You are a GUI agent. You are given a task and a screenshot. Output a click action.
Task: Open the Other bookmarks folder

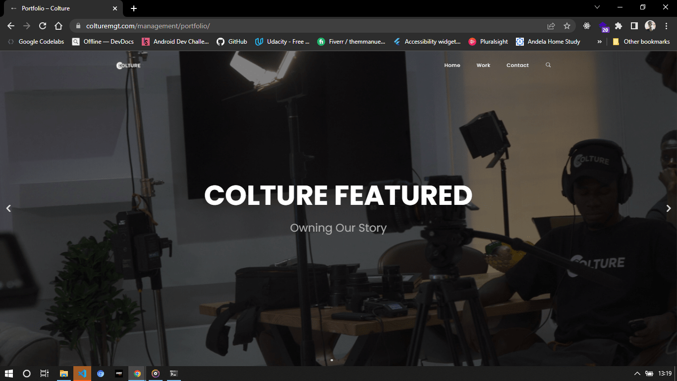[x=641, y=42]
